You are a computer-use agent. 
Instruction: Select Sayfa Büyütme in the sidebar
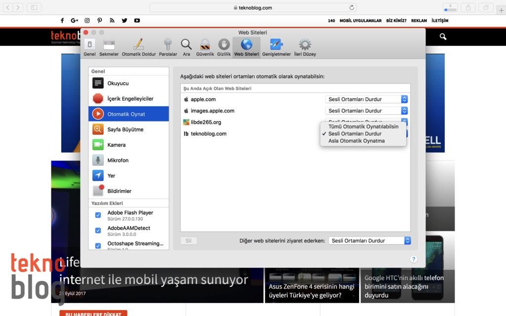[128, 129]
